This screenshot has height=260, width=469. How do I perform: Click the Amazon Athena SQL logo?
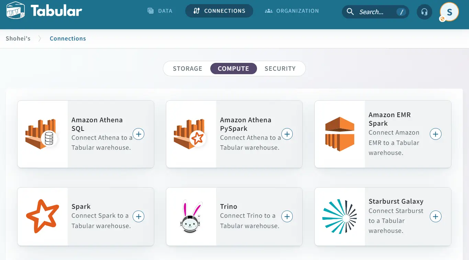click(42, 134)
